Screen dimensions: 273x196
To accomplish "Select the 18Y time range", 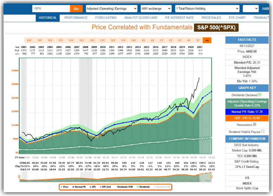I will coord(50,40).
